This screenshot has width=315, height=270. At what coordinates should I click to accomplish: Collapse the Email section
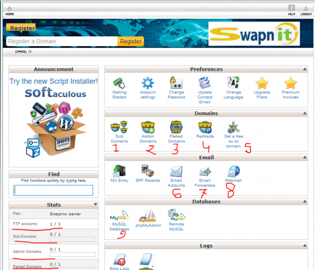[x=305, y=157]
